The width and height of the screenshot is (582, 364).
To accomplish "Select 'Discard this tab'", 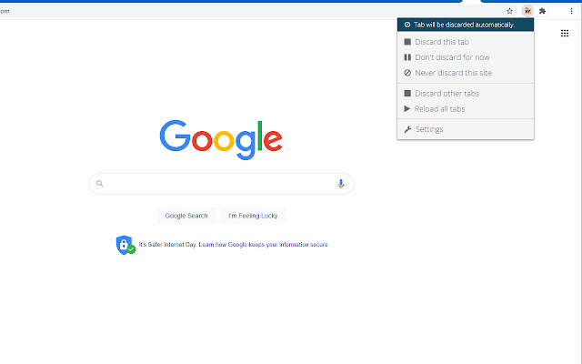I will coord(466,42).
